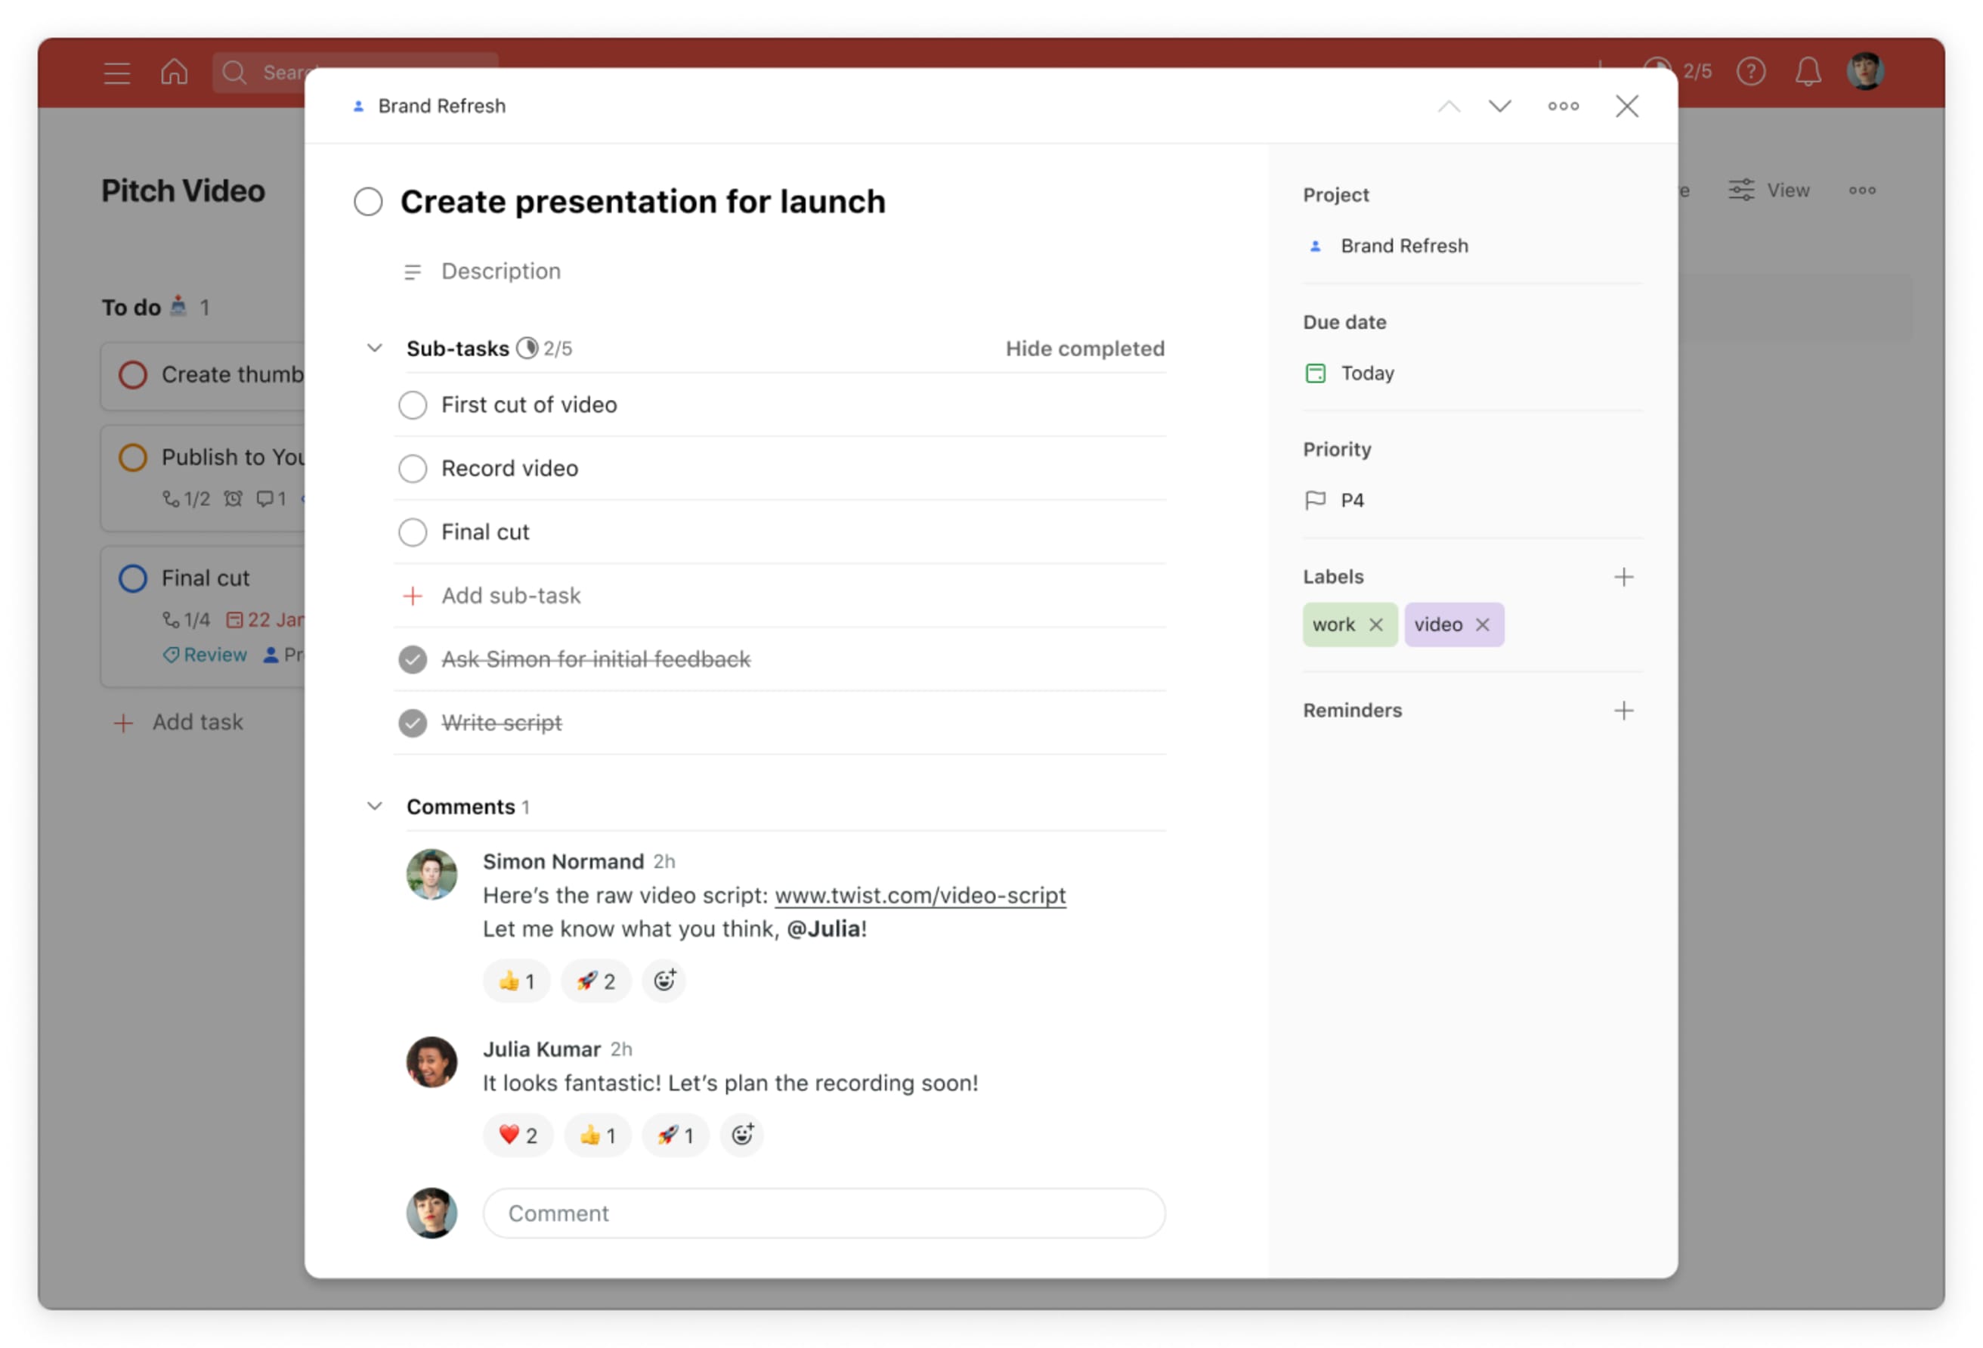The height and width of the screenshot is (1348, 1983).
Task: Click the video-script link in Simon's comment
Action: click(920, 895)
